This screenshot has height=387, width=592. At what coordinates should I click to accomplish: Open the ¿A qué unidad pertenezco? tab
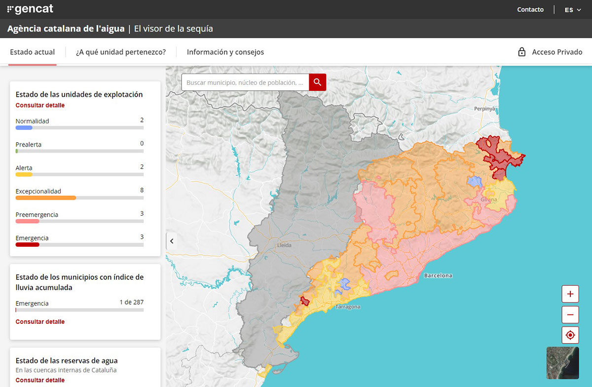coord(121,51)
